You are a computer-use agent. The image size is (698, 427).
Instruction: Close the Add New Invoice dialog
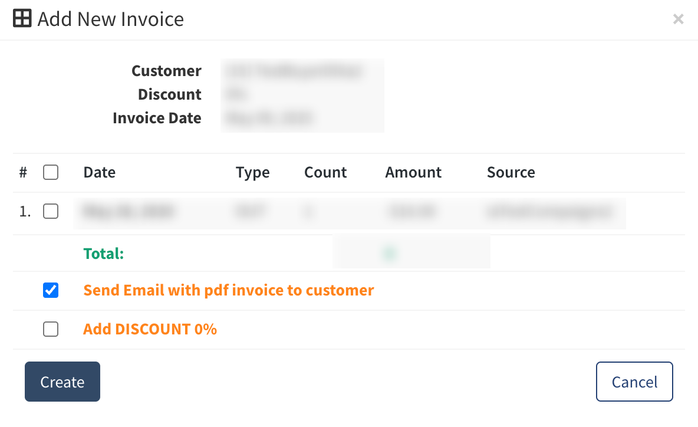coord(678,19)
